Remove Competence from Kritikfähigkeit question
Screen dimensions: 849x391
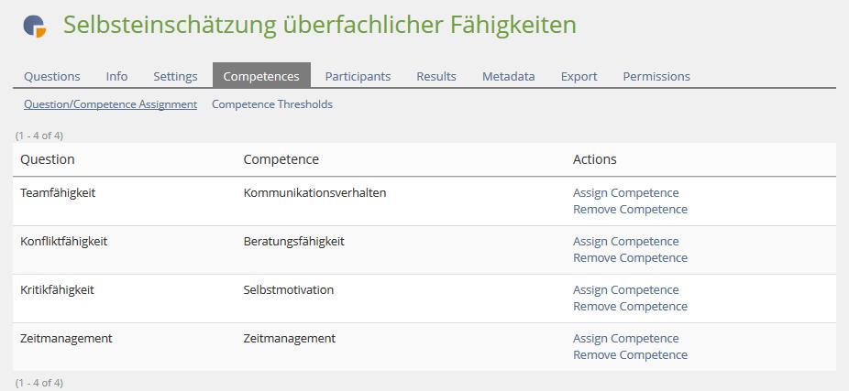click(630, 307)
